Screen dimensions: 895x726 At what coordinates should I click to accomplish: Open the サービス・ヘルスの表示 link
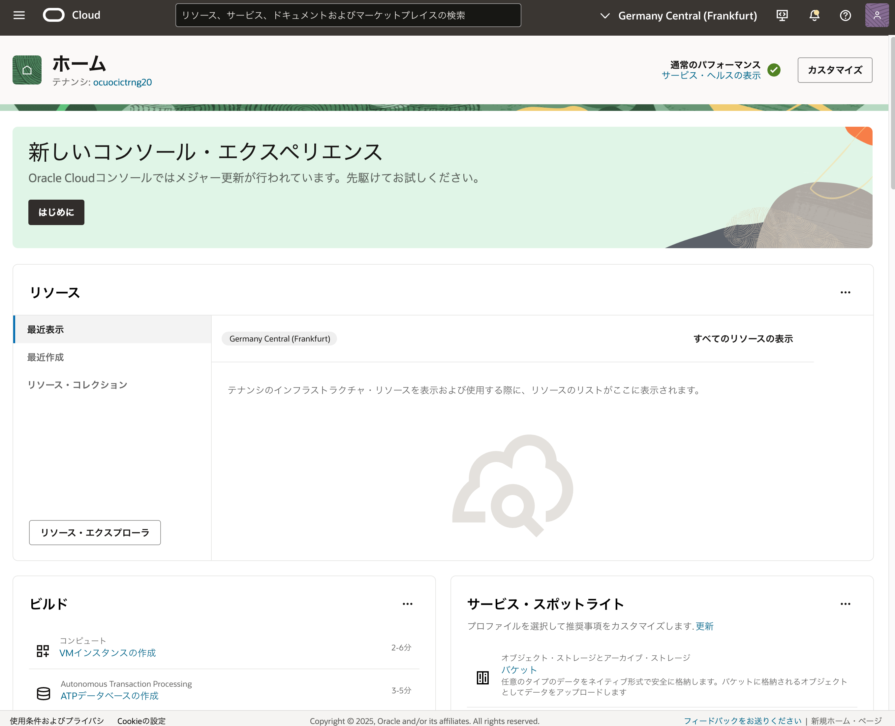point(711,76)
